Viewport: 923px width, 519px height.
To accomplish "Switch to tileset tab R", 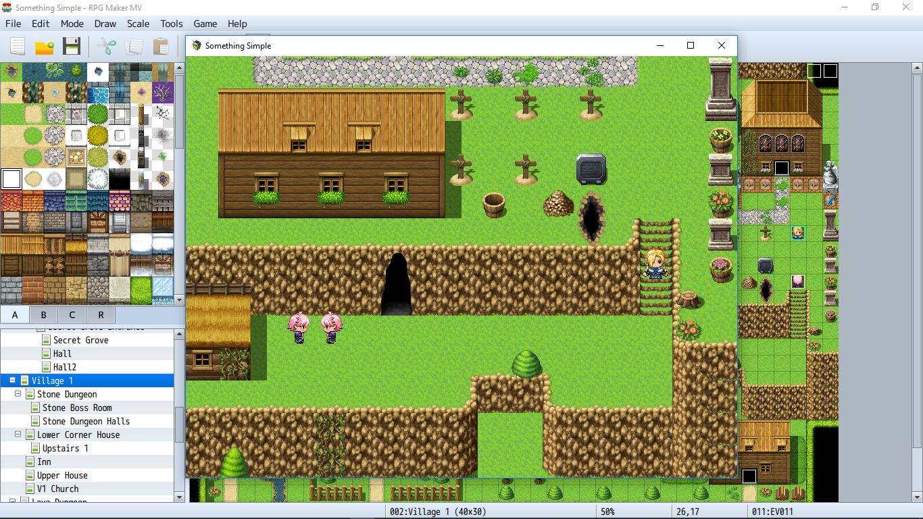I will tap(101, 315).
